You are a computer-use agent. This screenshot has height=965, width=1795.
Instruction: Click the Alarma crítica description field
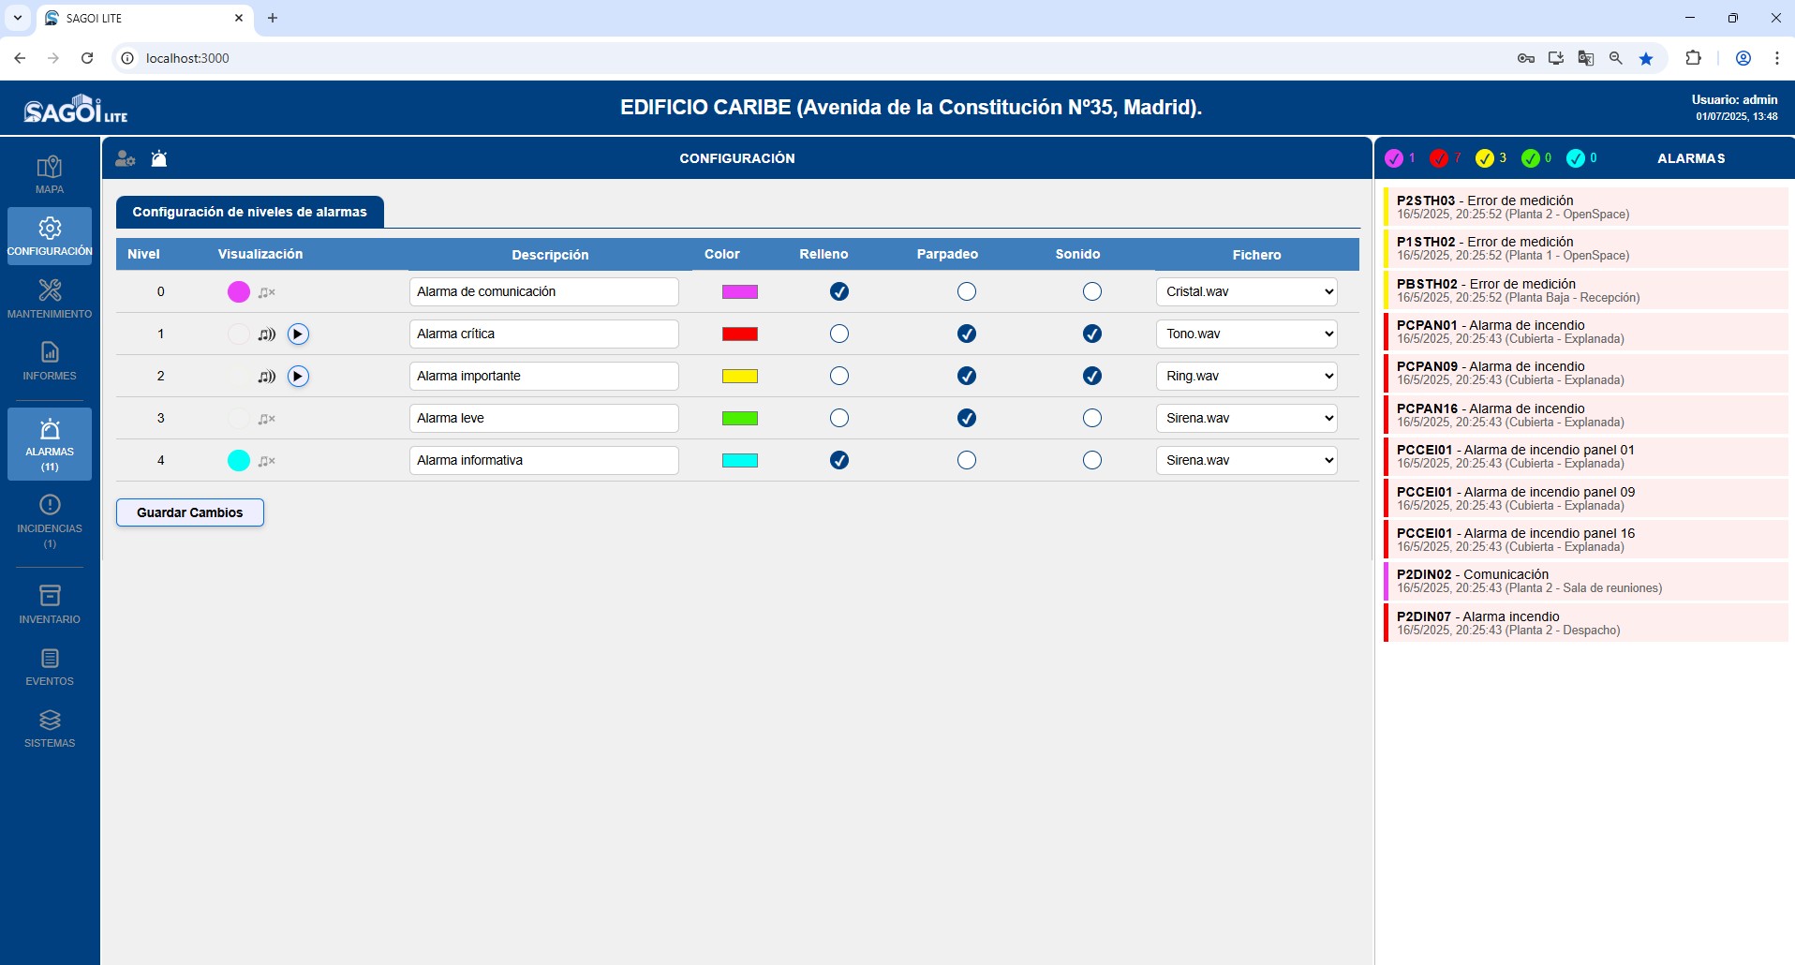pyautogui.click(x=543, y=334)
